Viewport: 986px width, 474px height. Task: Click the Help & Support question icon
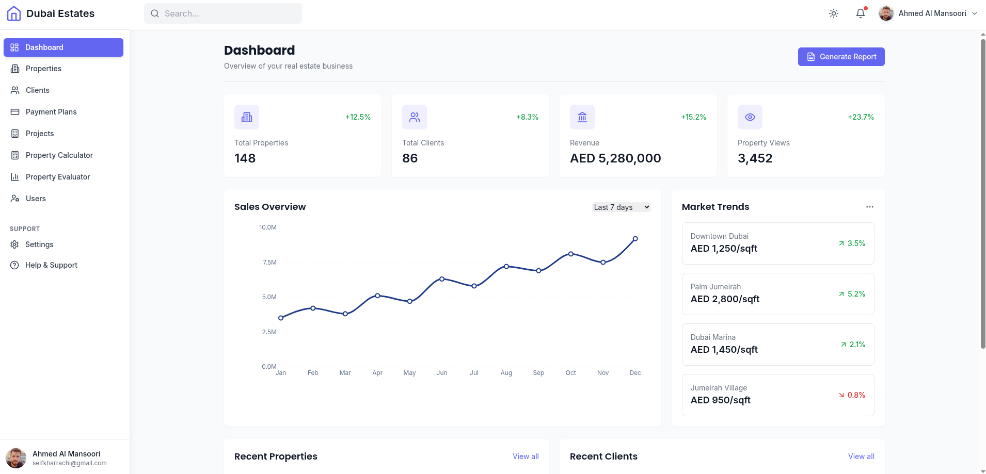coord(14,265)
